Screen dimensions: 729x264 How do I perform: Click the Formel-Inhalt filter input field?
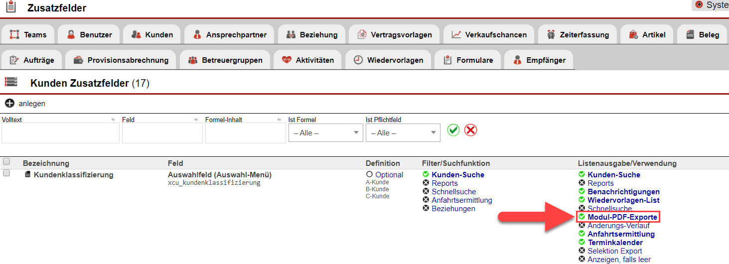(245, 133)
